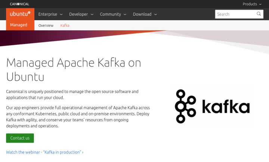Click the Kafka logo image
Image resolution: width=269 pixels, height=162 pixels.
212,106
